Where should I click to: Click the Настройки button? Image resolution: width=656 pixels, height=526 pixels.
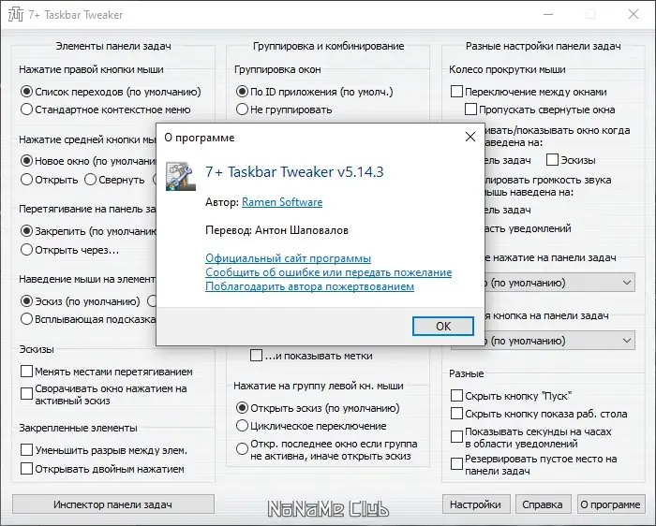click(x=476, y=504)
